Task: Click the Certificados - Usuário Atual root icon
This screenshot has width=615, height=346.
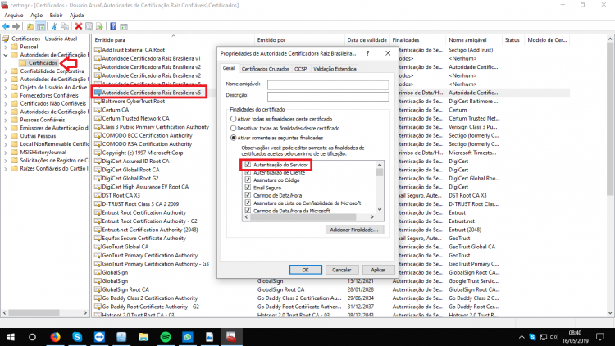Action: [x=6, y=39]
